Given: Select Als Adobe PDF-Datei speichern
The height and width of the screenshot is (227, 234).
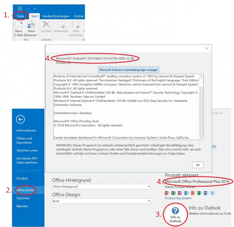Looking at the screenshot, I should tap(27, 160).
